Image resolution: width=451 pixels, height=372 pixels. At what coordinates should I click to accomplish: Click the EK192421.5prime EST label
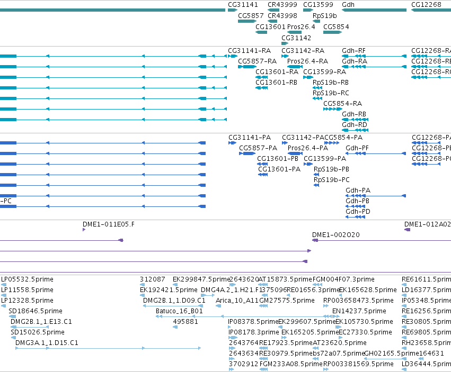169,290
